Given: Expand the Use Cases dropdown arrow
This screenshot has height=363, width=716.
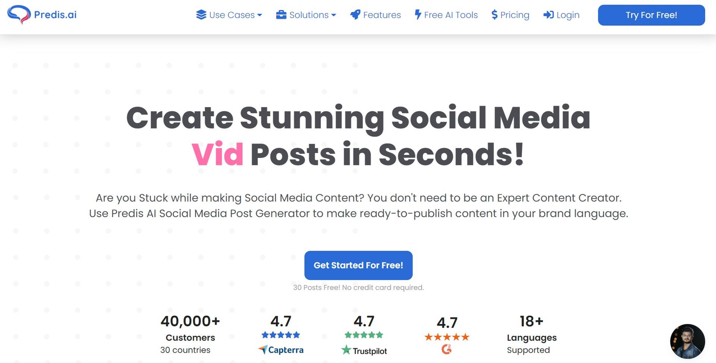Looking at the screenshot, I should (260, 15).
